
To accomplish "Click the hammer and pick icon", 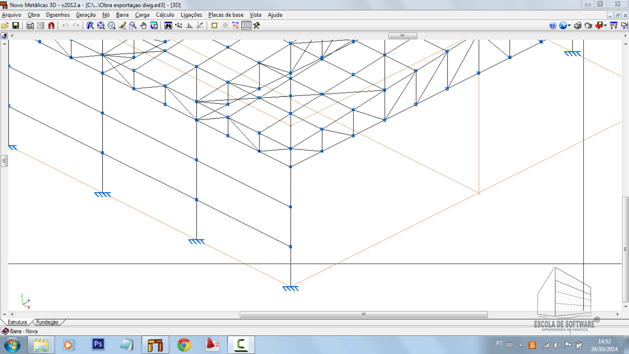I will pyautogui.click(x=256, y=26).
